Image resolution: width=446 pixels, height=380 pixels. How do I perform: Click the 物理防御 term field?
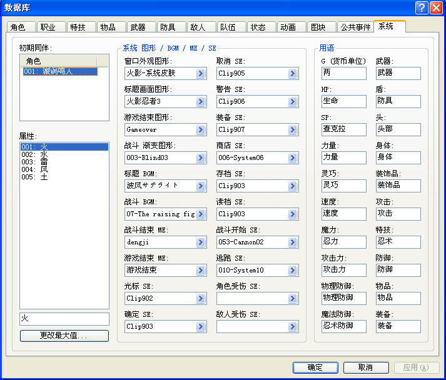(x=344, y=298)
